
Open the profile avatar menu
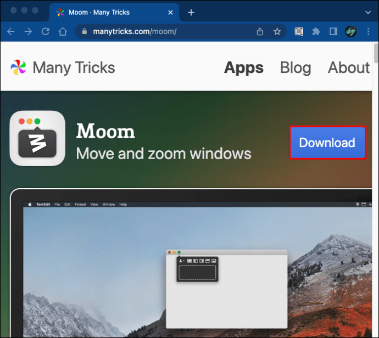point(351,31)
